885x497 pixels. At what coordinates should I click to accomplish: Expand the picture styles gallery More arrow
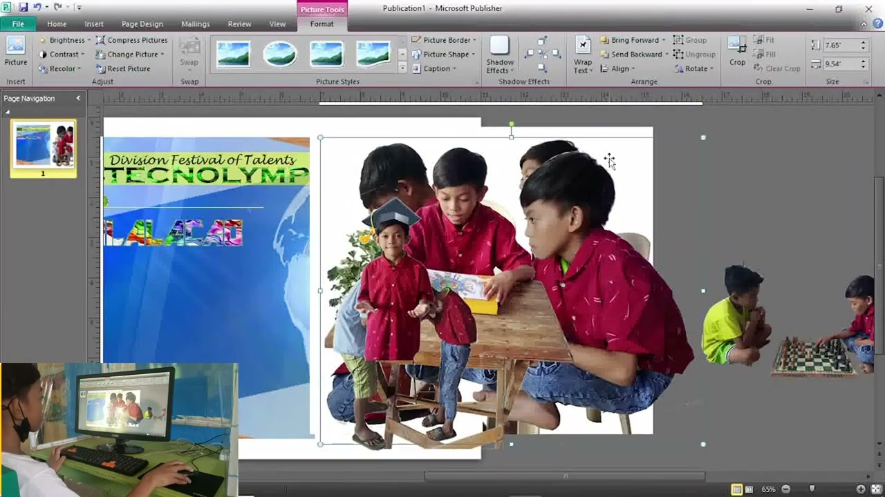click(402, 68)
